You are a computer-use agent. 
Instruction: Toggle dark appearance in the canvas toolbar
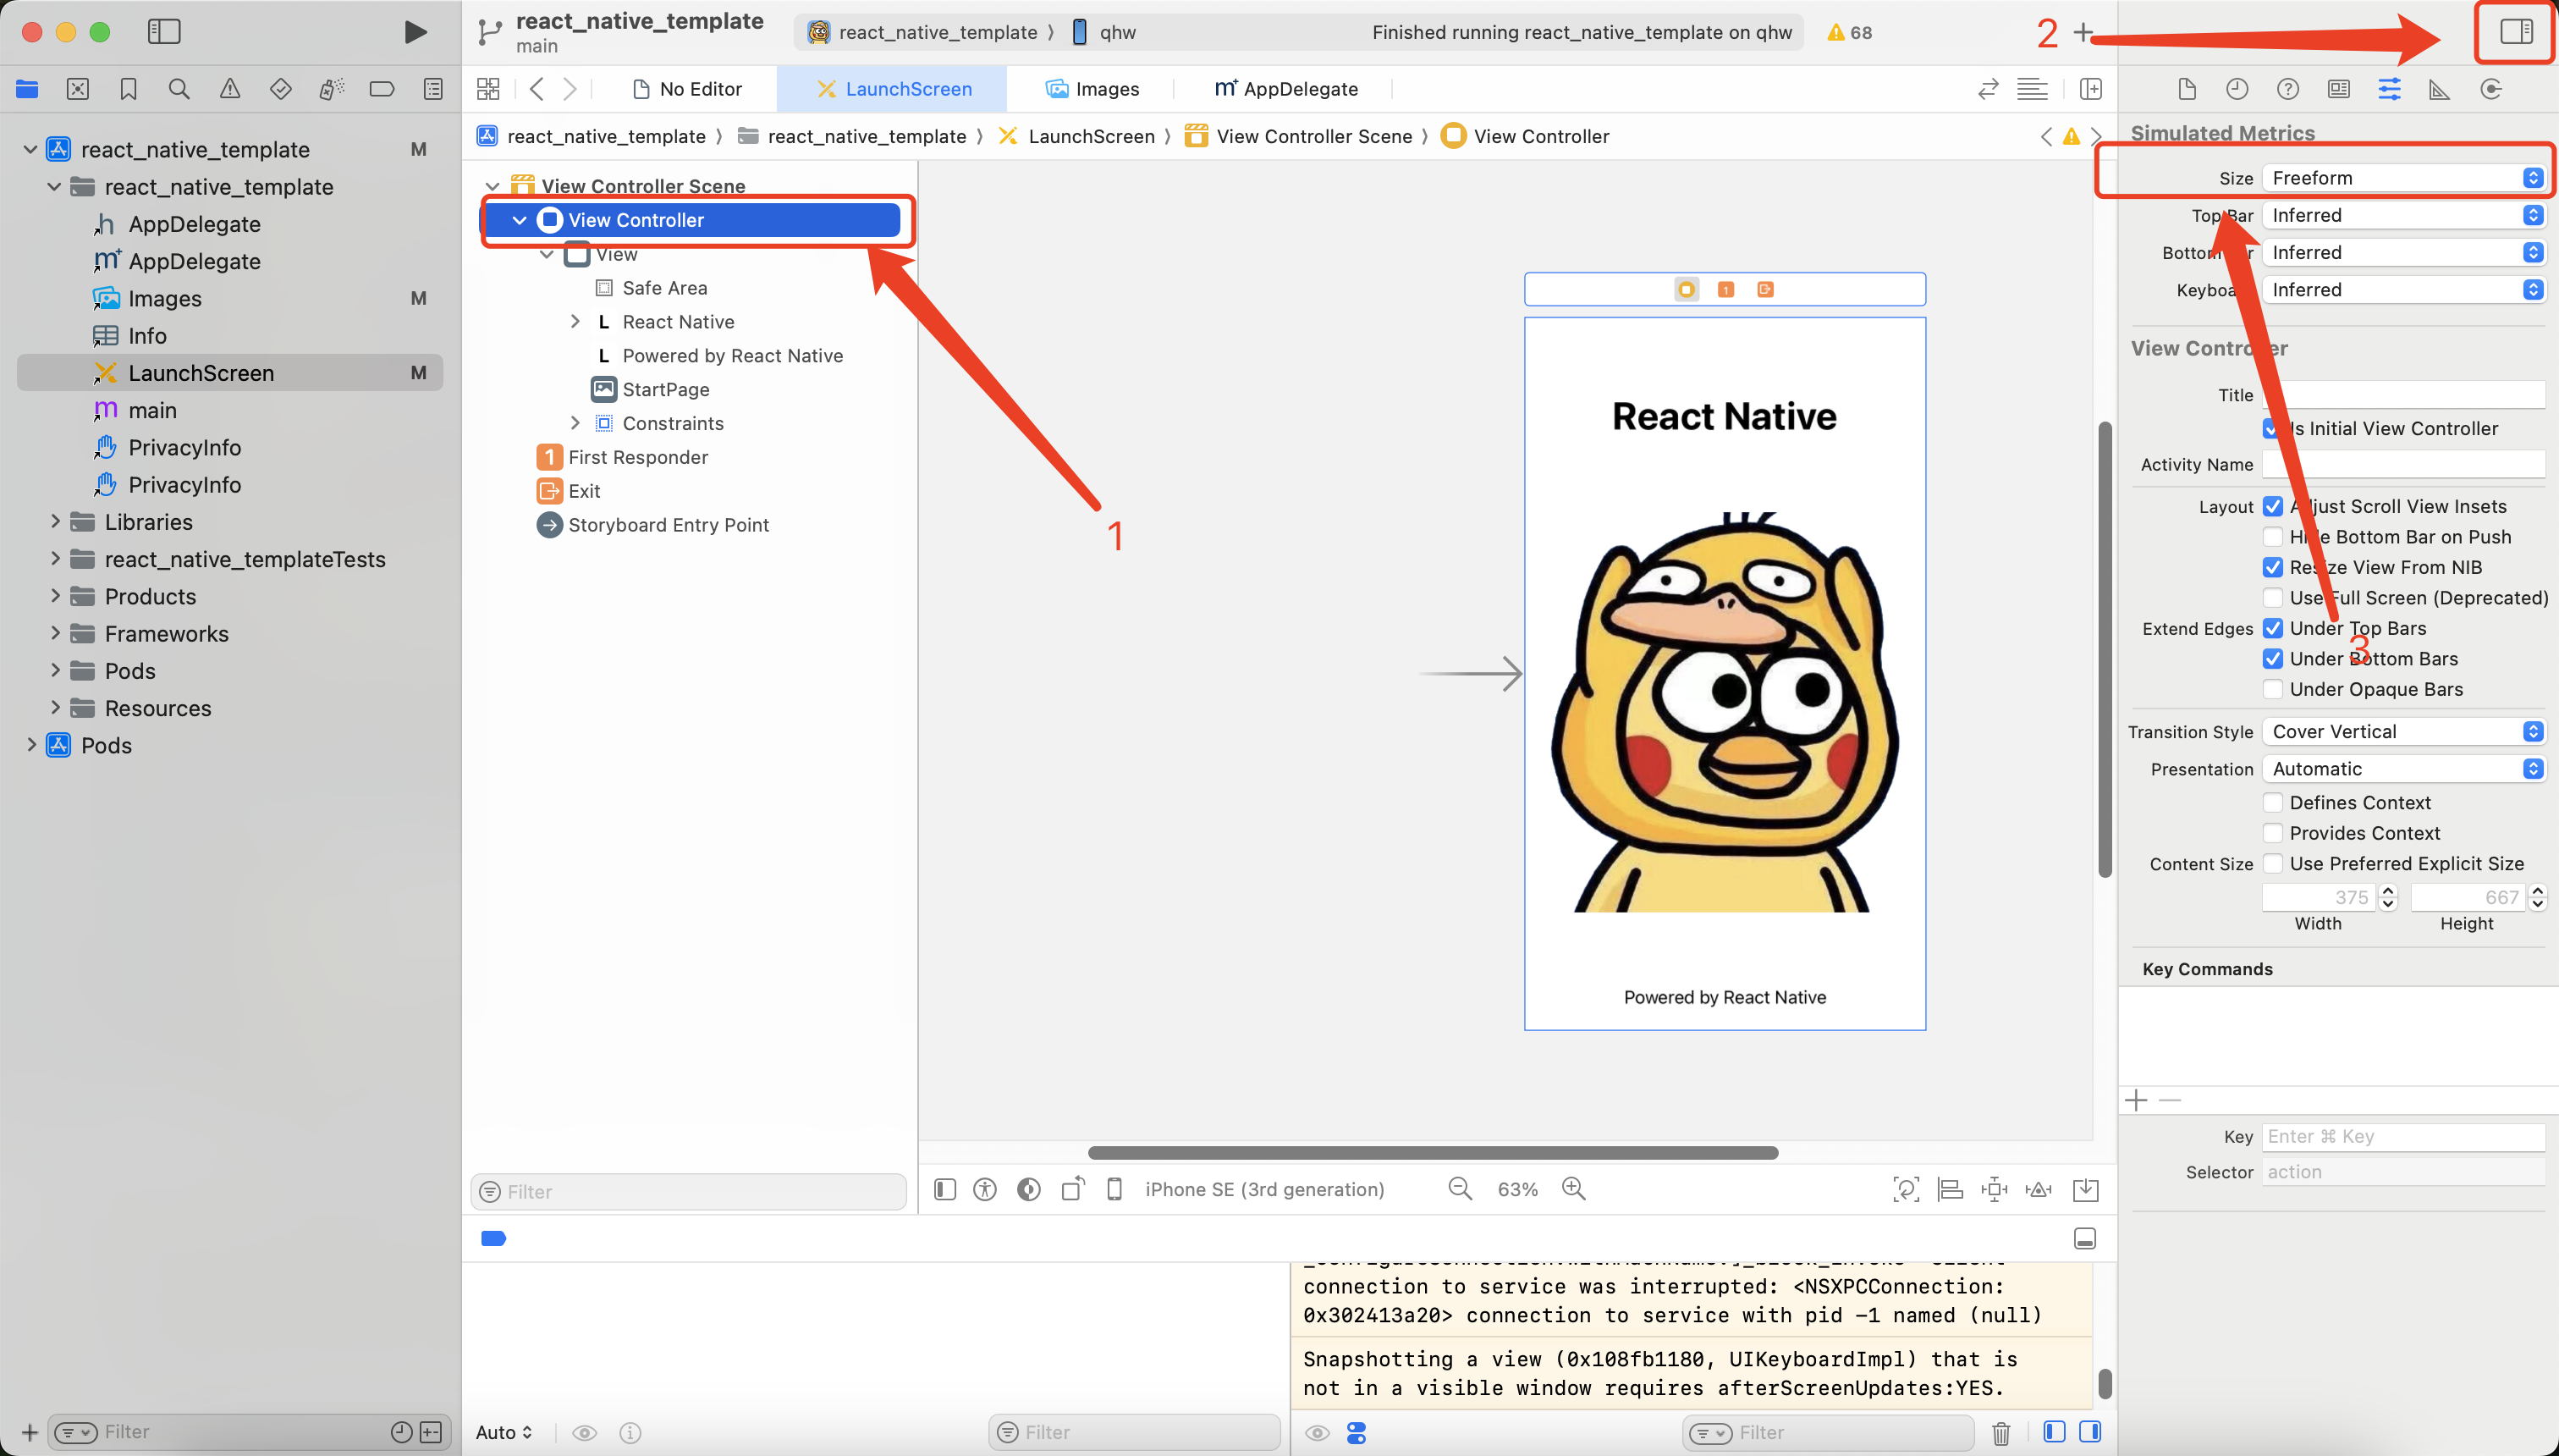(1027, 1189)
